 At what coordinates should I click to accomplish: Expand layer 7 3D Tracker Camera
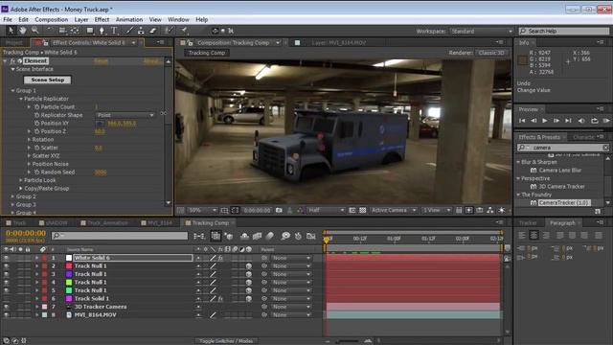pos(36,307)
